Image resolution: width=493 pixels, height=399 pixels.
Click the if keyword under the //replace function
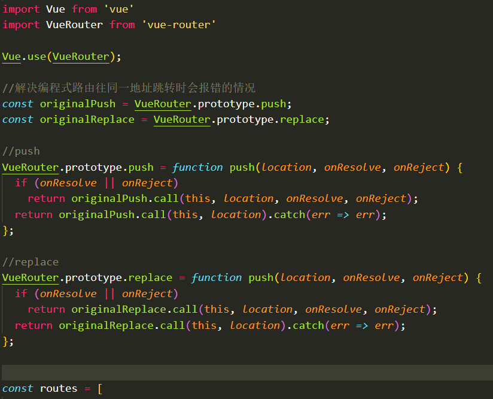pyautogui.click(x=21, y=294)
